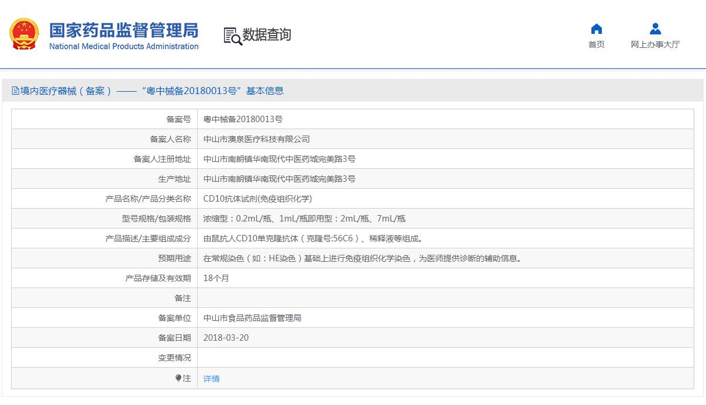Select the 预期用途 value text

pyautogui.click(x=362, y=258)
